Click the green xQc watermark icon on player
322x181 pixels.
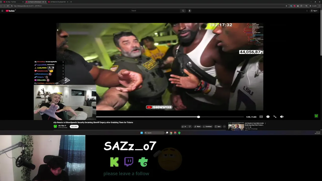(316, 116)
